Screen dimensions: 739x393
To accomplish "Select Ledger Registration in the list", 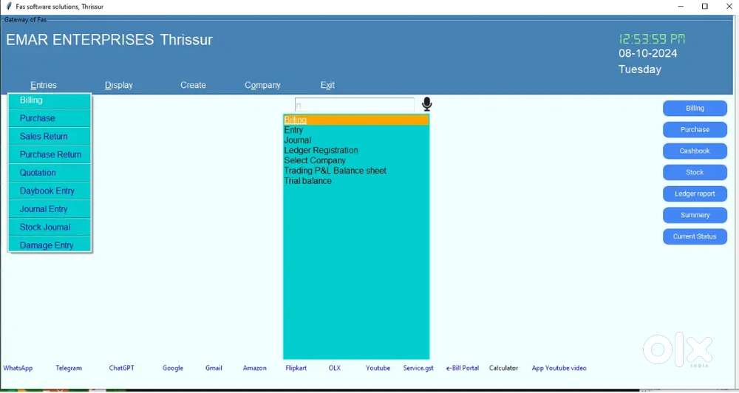I will (x=321, y=150).
